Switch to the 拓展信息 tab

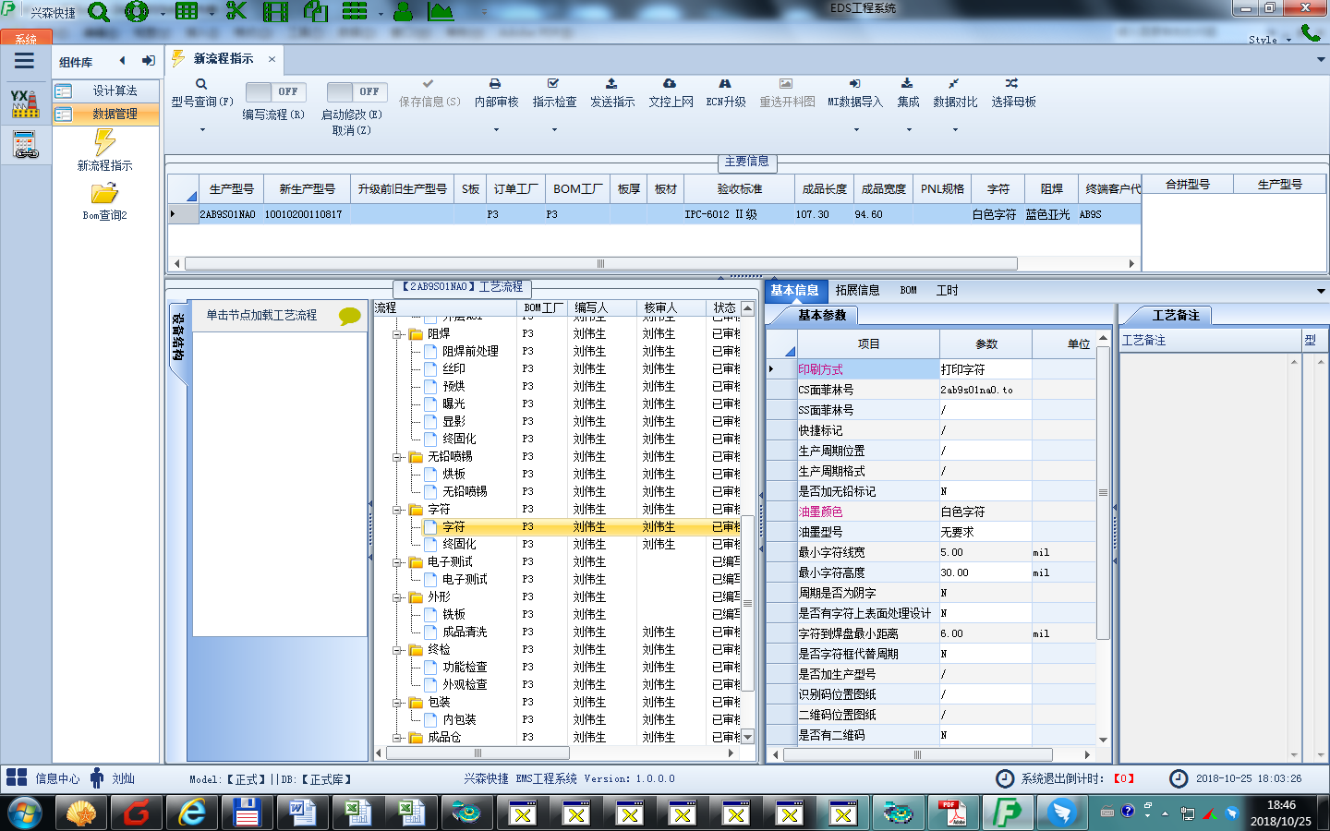click(x=857, y=290)
